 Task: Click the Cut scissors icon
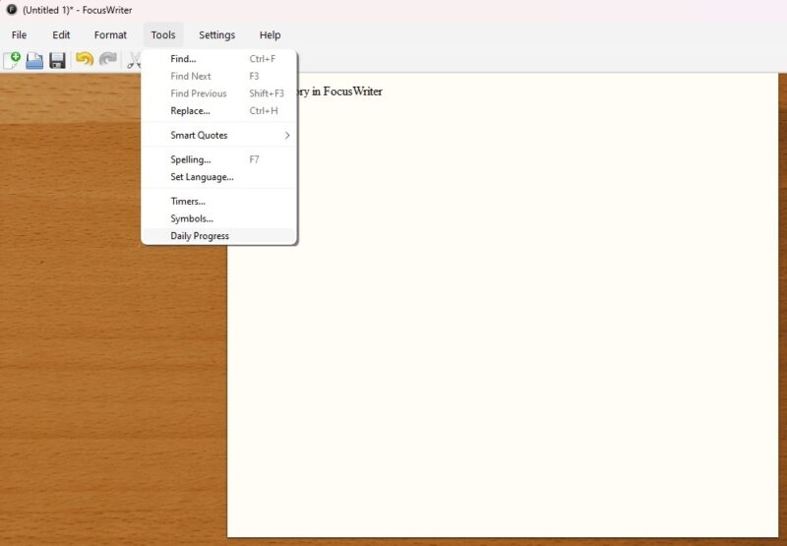(x=134, y=60)
